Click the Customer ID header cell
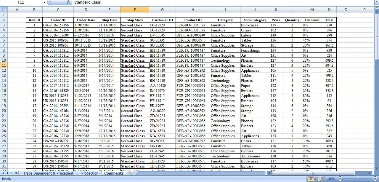 point(162,20)
